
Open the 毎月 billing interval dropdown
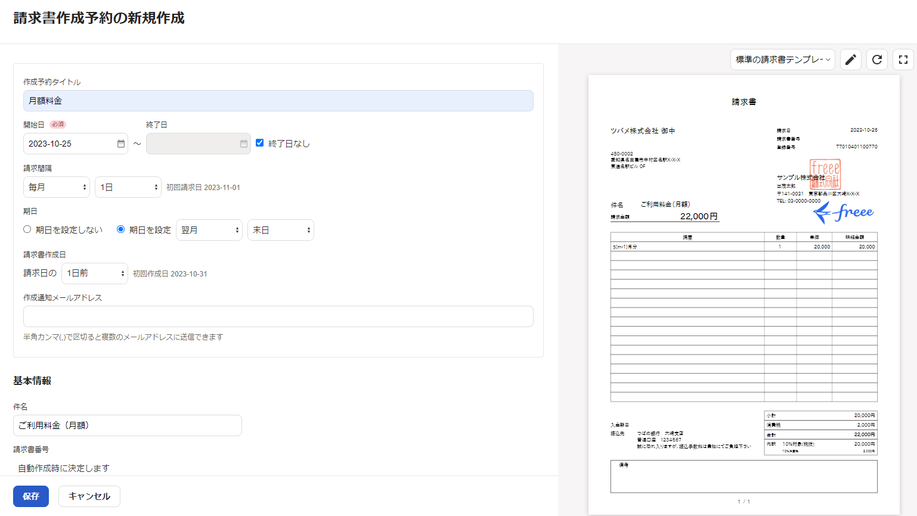[57, 187]
